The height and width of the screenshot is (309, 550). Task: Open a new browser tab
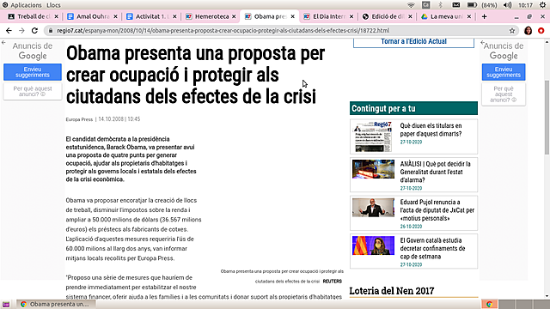485,16
